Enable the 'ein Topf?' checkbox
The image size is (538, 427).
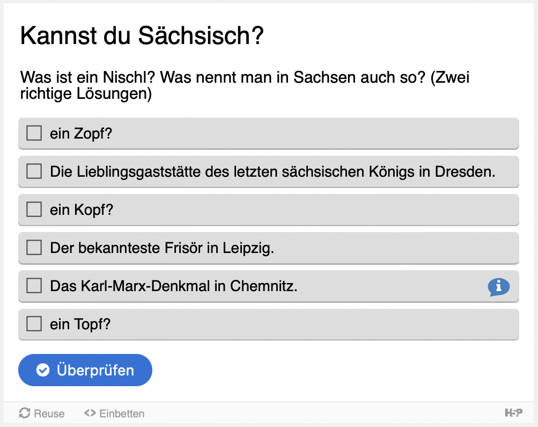pos(34,324)
